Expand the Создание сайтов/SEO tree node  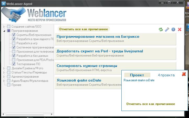tap(4, 27)
